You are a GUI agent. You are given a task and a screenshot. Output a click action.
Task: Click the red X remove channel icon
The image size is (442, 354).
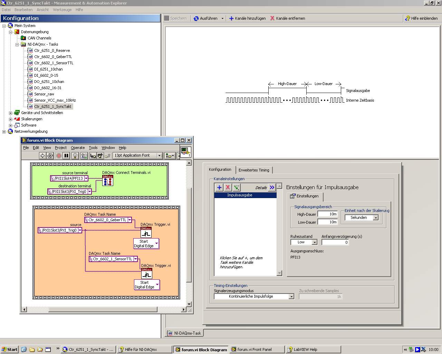pos(228,187)
